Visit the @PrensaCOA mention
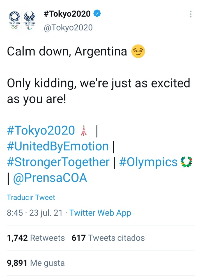The width and height of the screenshot is (202, 277). point(50,178)
